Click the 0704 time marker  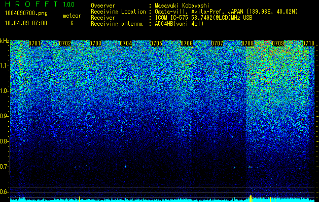click(126, 43)
